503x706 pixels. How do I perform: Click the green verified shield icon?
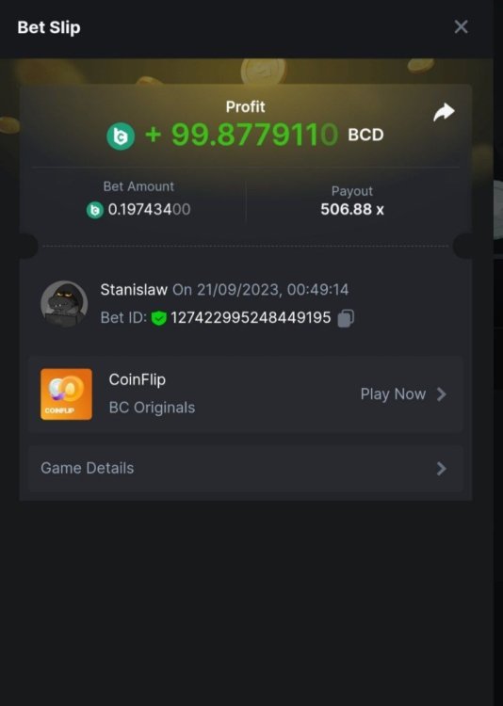coord(158,318)
